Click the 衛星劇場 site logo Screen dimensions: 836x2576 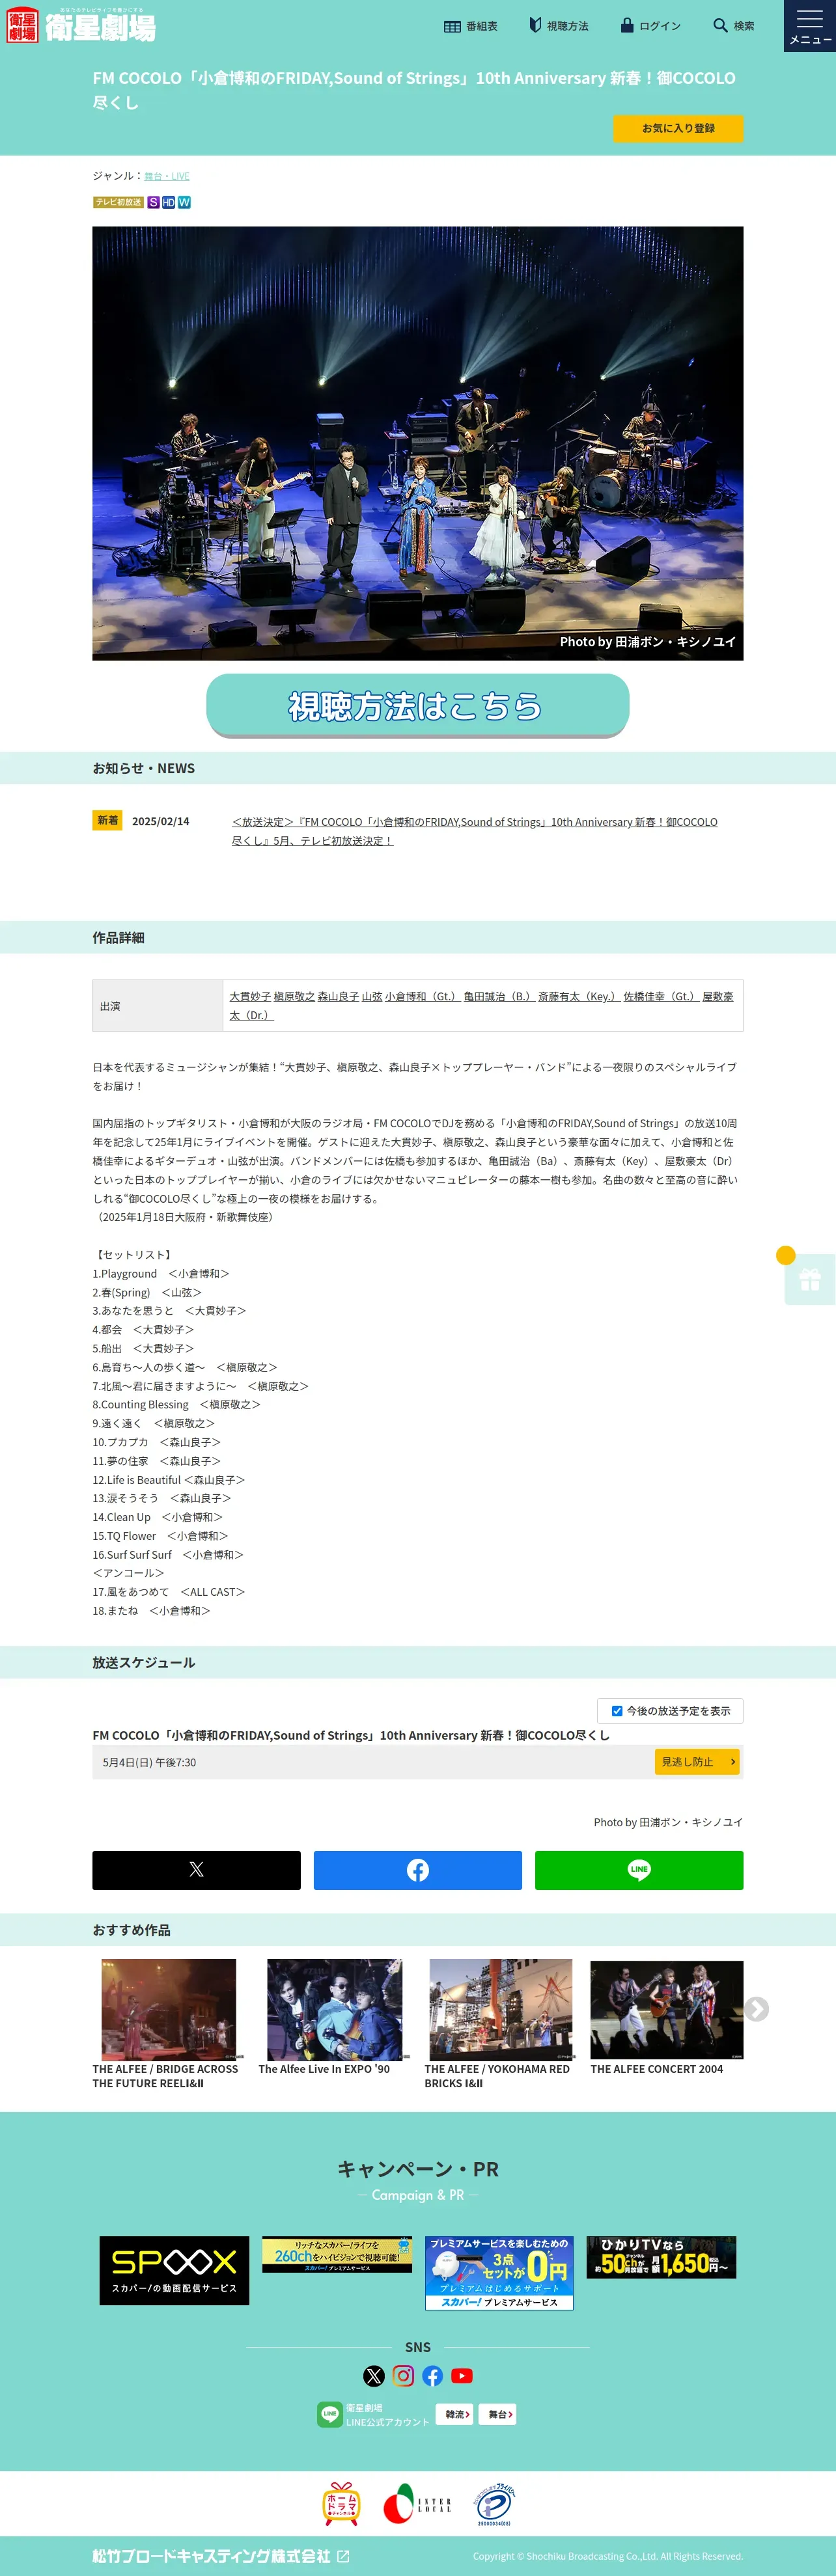(81, 25)
